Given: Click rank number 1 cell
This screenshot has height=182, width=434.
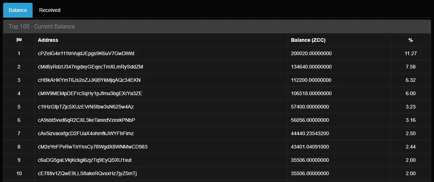Looking at the screenshot, I should [x=19, y=53].
